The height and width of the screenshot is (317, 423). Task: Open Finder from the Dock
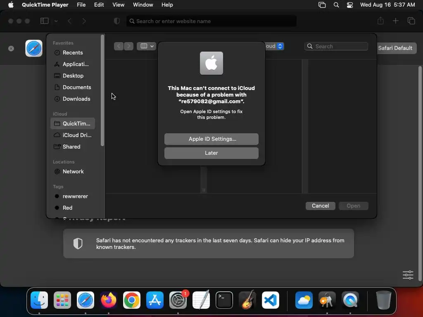coord(39,300)
